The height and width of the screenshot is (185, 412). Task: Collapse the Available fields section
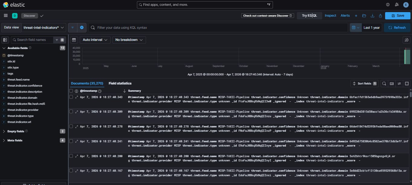(x=4, y=48)
